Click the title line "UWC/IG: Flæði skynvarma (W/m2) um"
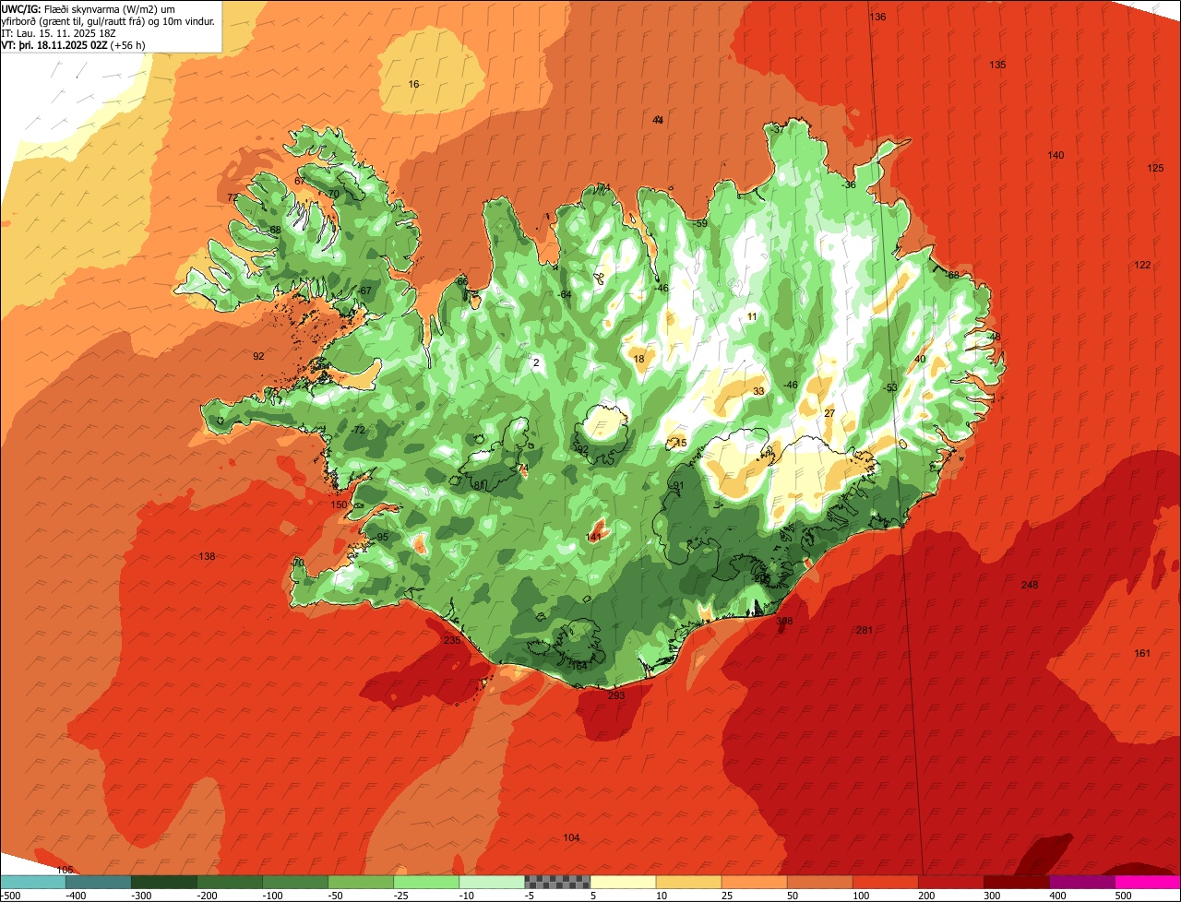The height and width of the screenshot is (902, 1181). 89,9
